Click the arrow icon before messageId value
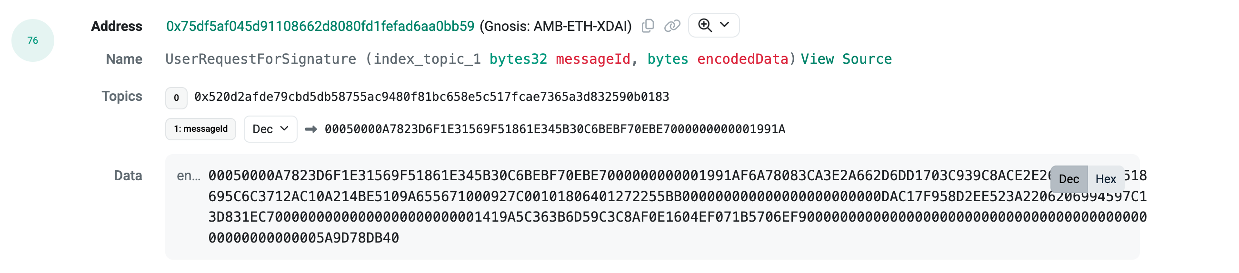1239x273 pixels. pyautogui.click(x=311, y=129)
